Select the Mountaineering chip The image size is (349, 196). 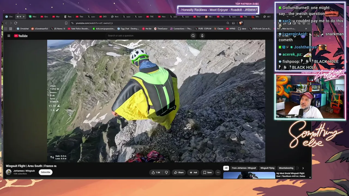[286, 168]
